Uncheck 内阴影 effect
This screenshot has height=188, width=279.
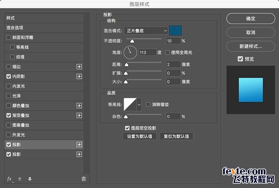point(8,76)
